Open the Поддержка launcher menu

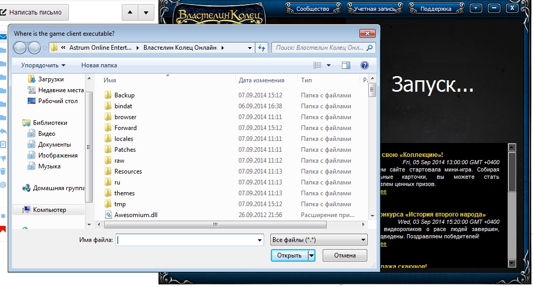(436, 8)
